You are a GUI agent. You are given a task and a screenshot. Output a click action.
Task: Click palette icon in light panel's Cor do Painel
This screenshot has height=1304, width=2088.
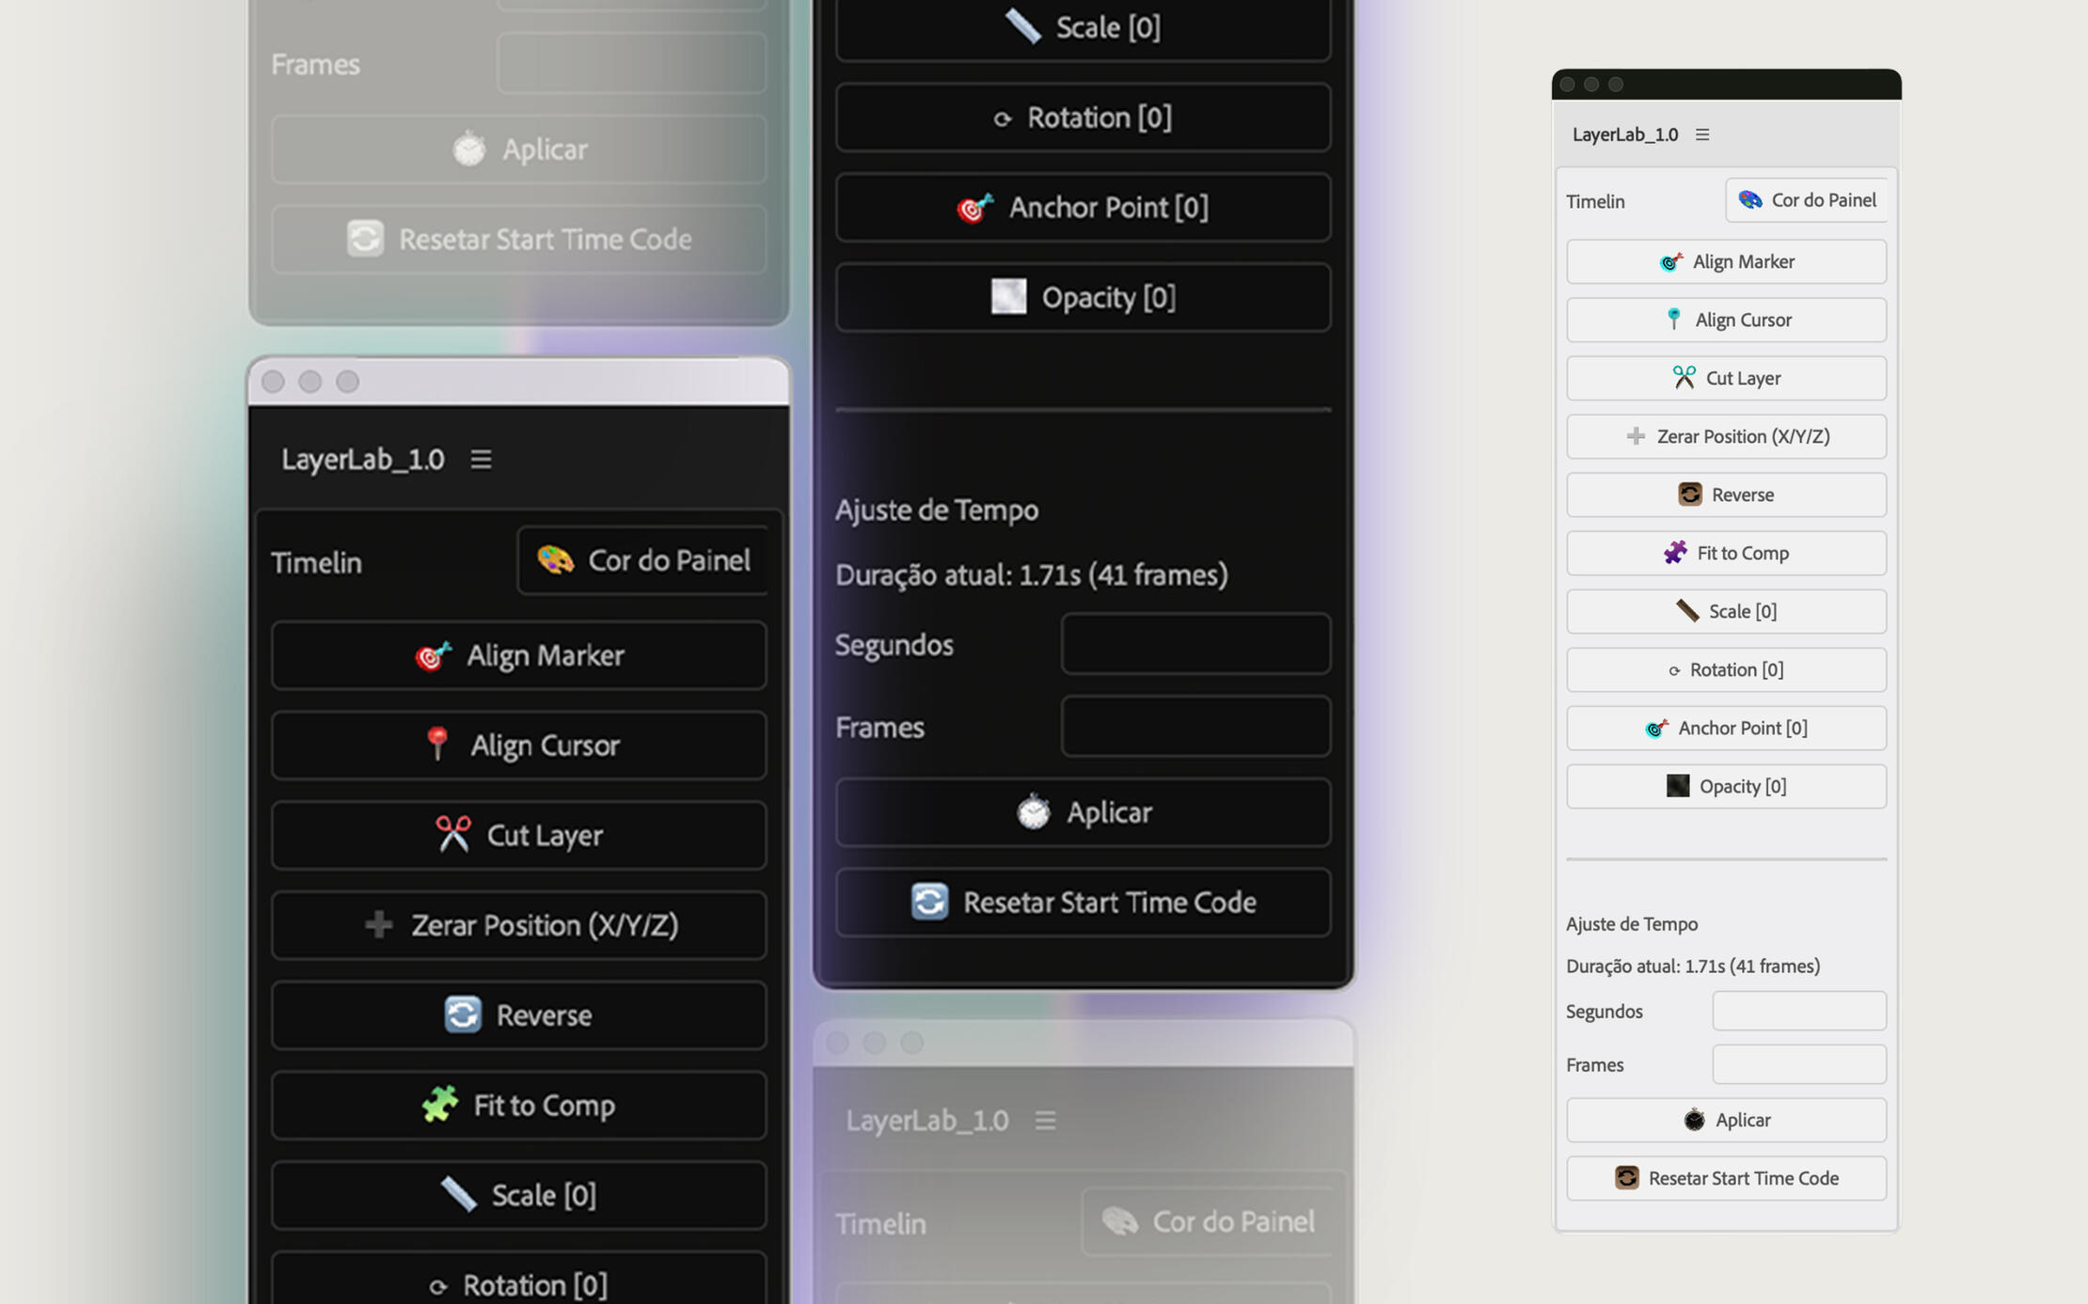(x=1749, y=200)
